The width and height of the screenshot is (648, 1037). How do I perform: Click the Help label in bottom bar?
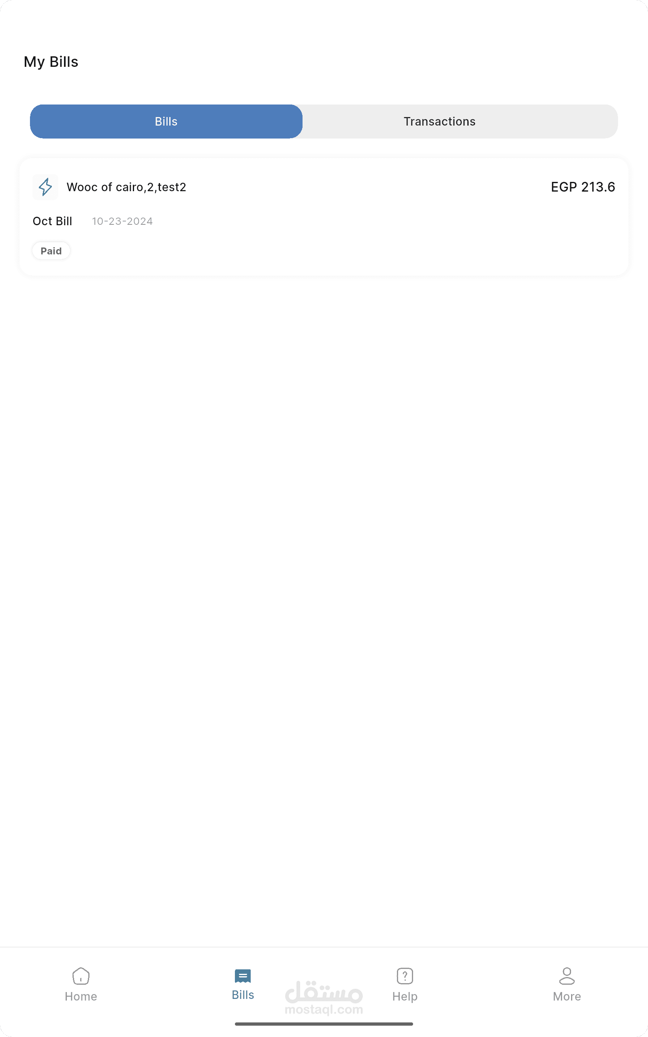coord(405,996)
